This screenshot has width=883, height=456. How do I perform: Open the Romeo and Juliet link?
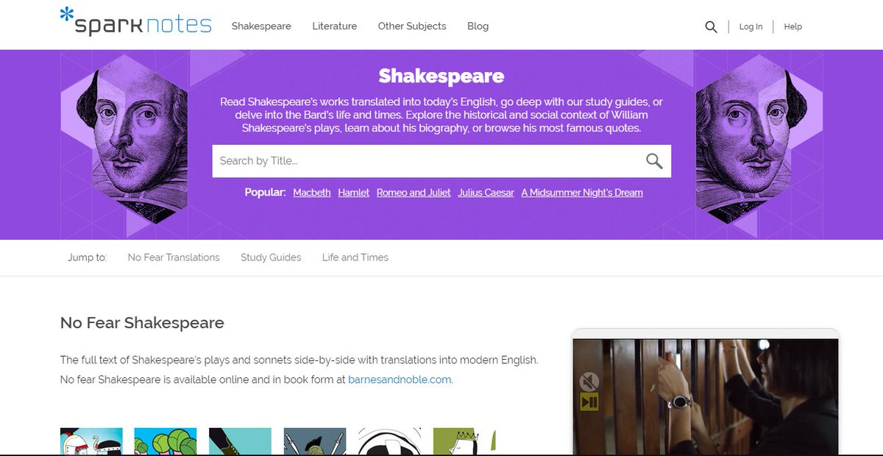(414, 193)
